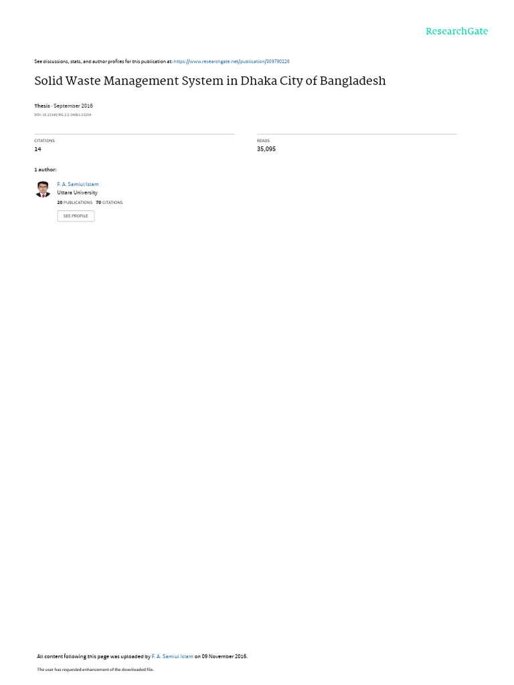514x685 pixels.
Task: Click the citations value 14
Action: click(x=37, y=149)
